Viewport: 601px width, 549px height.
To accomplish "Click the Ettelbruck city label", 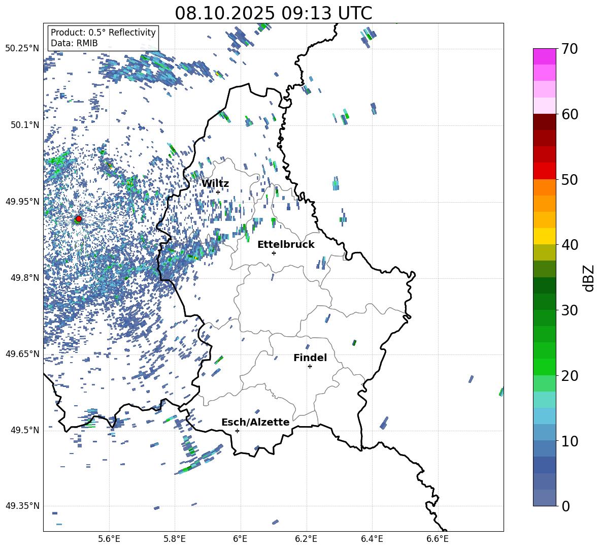I will 286,244.
